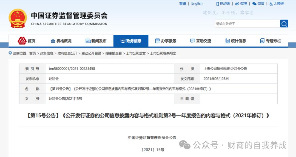The height and width of the screenshot is (157, 296).
Task: Click 上市公司相关规定 in the breadcrumb
Action: (x=163, y=53)
